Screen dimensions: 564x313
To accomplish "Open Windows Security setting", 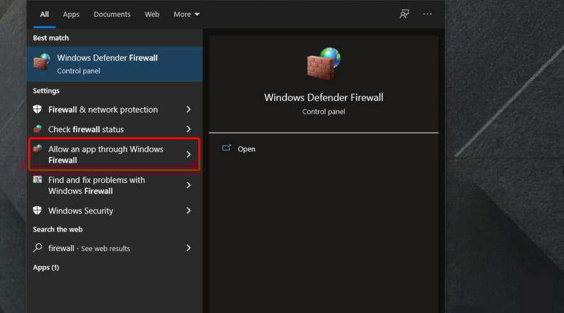I will click(115, 210).
